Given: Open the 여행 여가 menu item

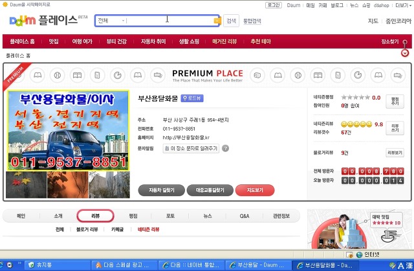Looking at the screenshot, I should pos(82,41).
